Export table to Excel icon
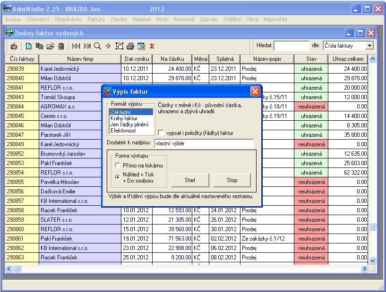 pyautogui.click(x=141, y=46)
